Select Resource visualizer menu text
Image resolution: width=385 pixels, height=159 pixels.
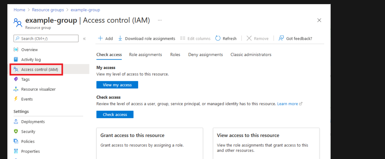(38, 89)
